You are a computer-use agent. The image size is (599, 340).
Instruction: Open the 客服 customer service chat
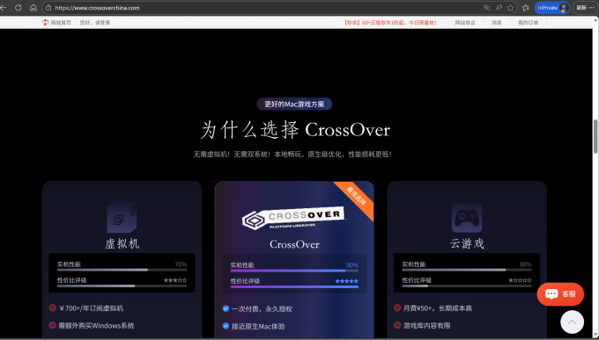click(560, 294)
